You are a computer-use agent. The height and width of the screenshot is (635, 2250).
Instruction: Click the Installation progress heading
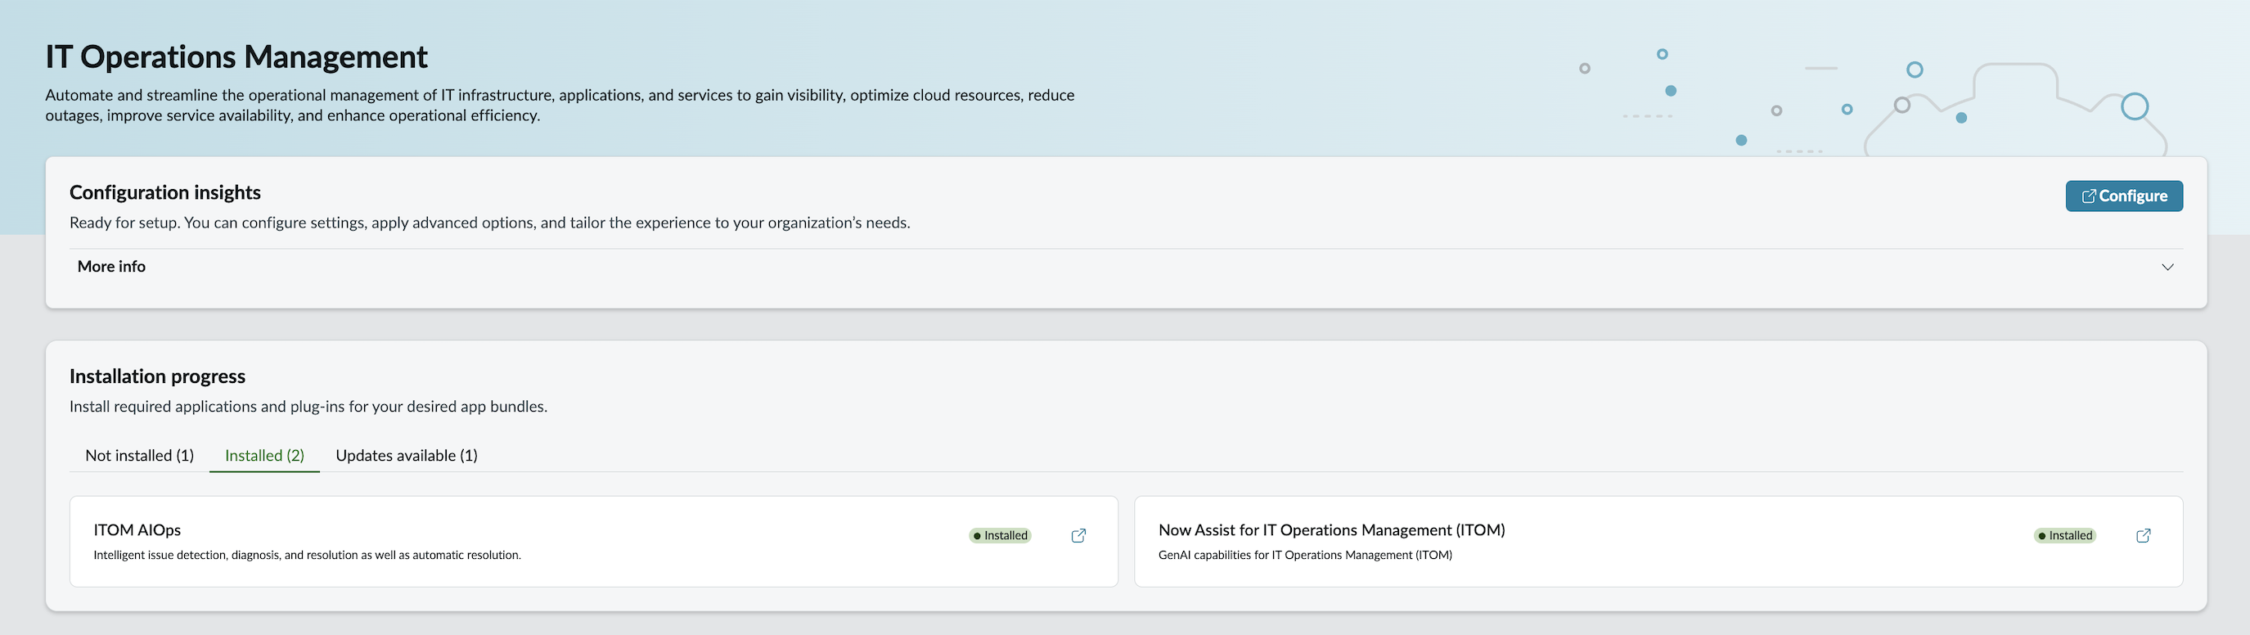(x=157, y=376)
